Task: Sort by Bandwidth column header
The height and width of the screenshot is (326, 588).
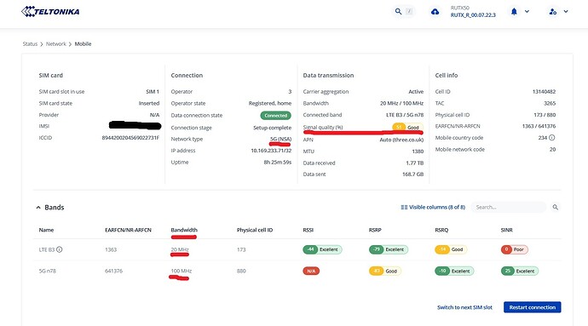Action: (184, 230)
